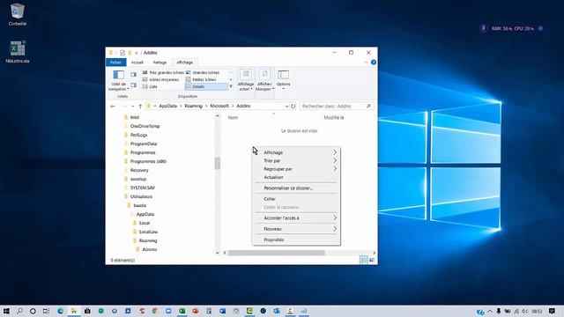Click the search magnifier icon in Explorer
The height and width of the screenshot is (317, 564).
click(x=368, y=107)
